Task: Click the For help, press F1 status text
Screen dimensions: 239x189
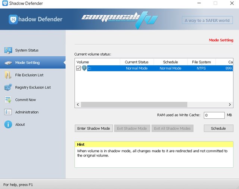Action: click(18, 185)
